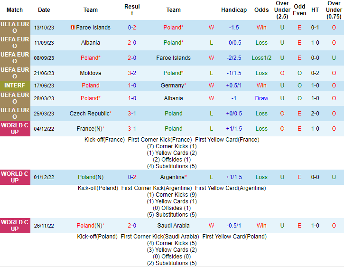Click the Saudi Arabia team name

pos(173,226)
